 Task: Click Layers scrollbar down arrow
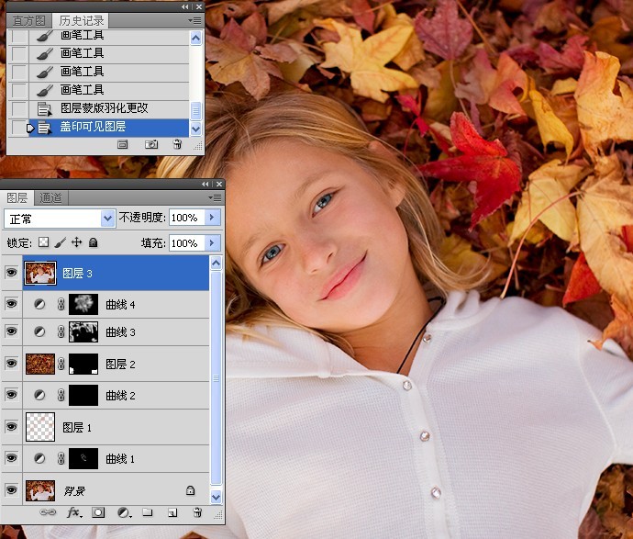pyautogui.click(x=216, y=497)
